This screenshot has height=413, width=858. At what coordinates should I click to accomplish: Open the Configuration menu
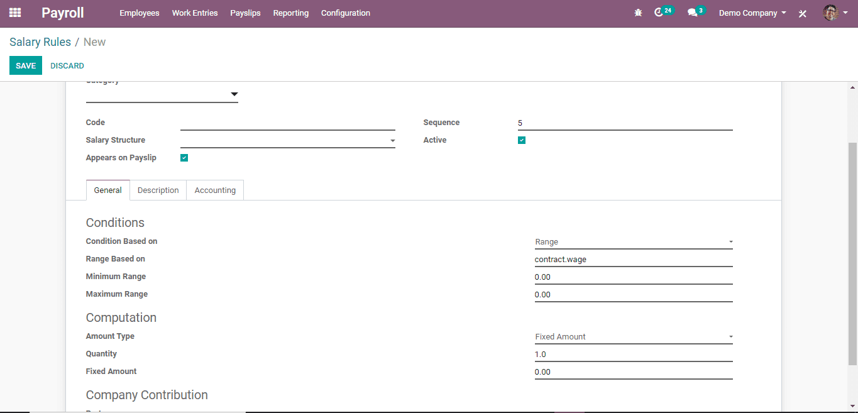[x=345, y=13]
